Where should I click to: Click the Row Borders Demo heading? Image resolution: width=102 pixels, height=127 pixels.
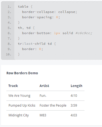click(x=22, y=73)
